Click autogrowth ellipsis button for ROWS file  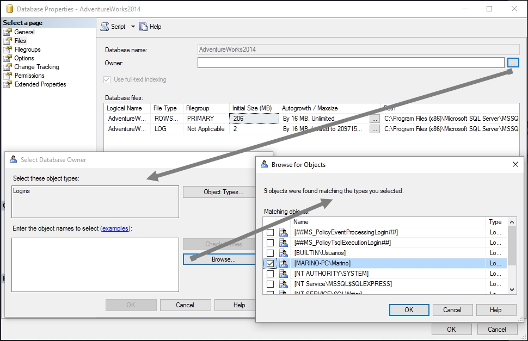[x=374, y=119]
